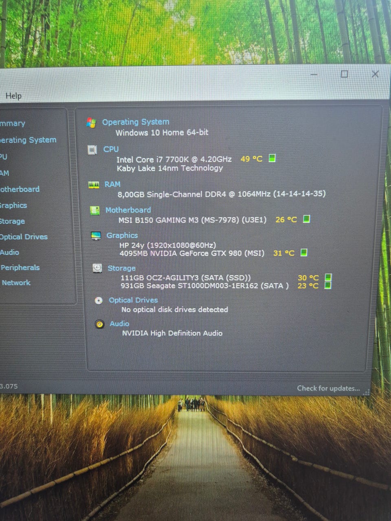The width and height of the screenshot is (391, 521).
Task: Click Kaby Lake 14nm Technology text
Action: 170,168
